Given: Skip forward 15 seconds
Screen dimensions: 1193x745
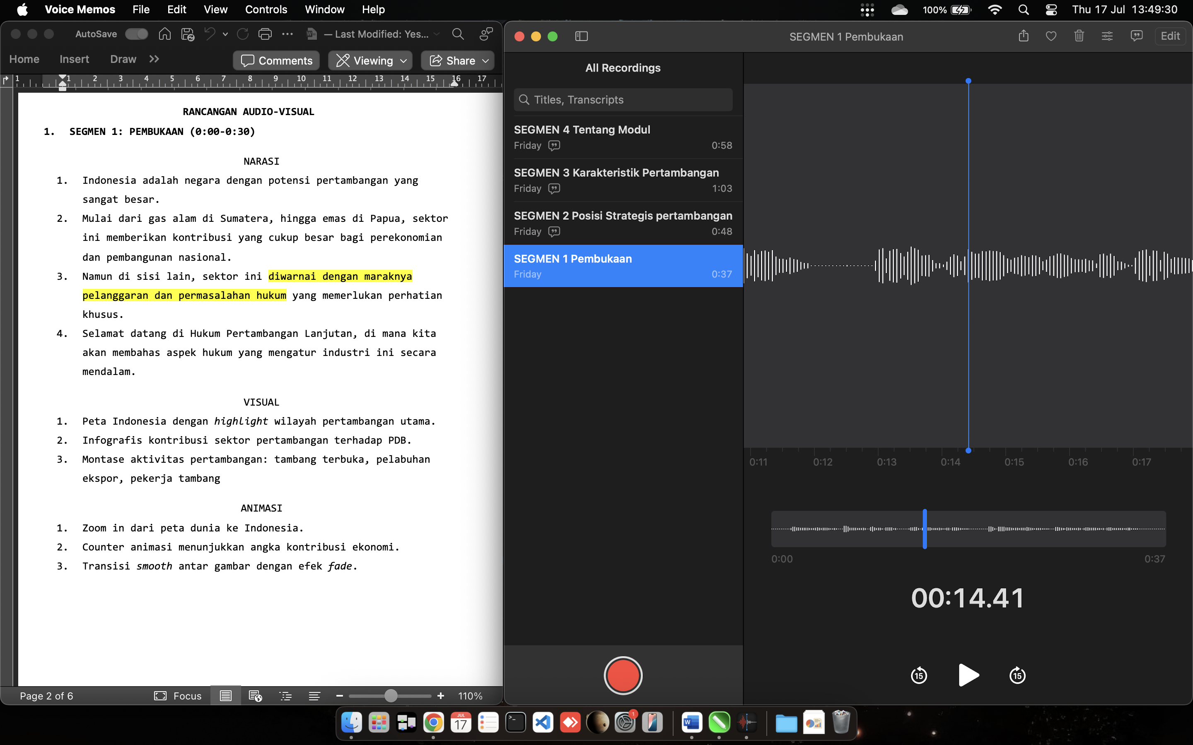Looking at the screenshot, I should (x=1017, y=675).
